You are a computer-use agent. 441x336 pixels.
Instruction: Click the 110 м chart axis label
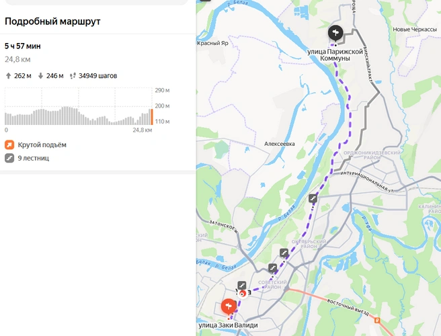coord(162,122)
